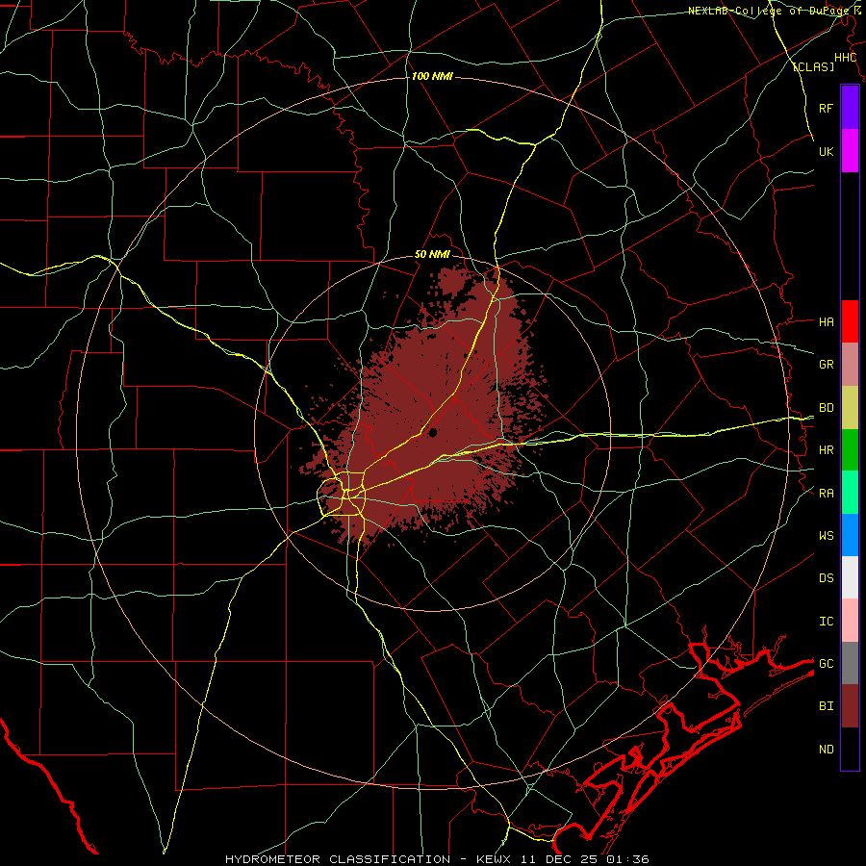Click the NEXLAB-College of DuPage text
866x866 pixels.
770,11
